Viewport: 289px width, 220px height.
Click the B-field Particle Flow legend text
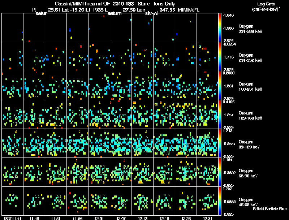pyautogui.click(x=269, y=209)
